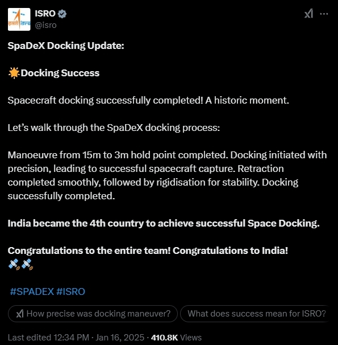The height and width of the screenshot is (345, 338).
Task: Open the ISRO profile avatar
Action: coord(19,19)
